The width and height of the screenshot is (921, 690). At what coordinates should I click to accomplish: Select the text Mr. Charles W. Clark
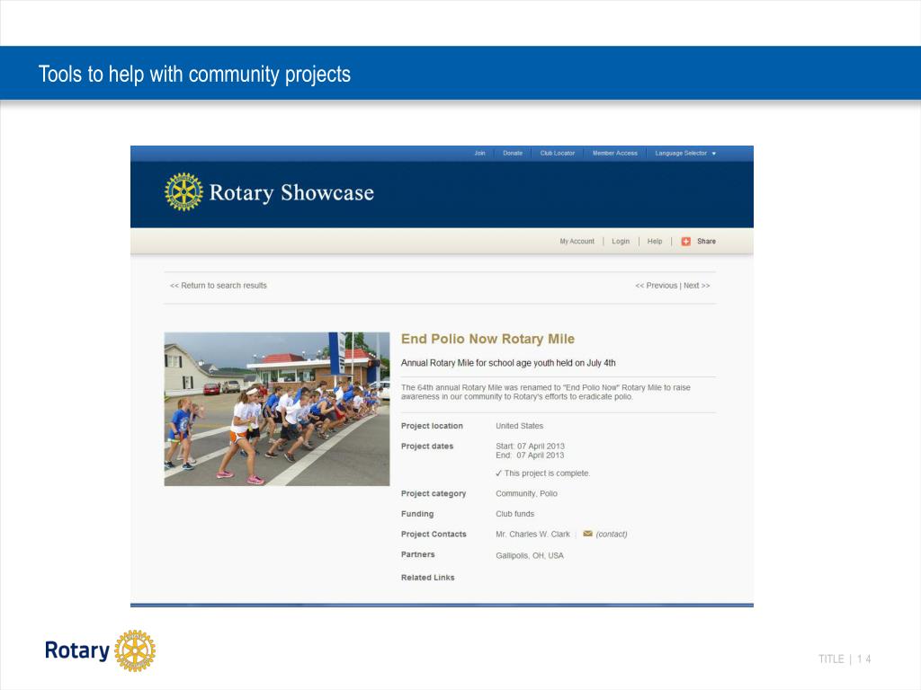(532, 534)
